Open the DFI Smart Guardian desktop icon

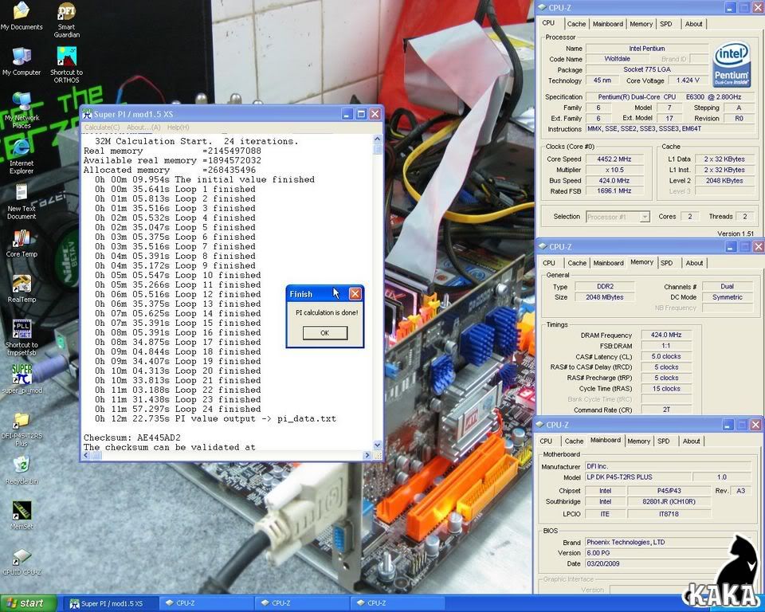[x=66, y=20]
